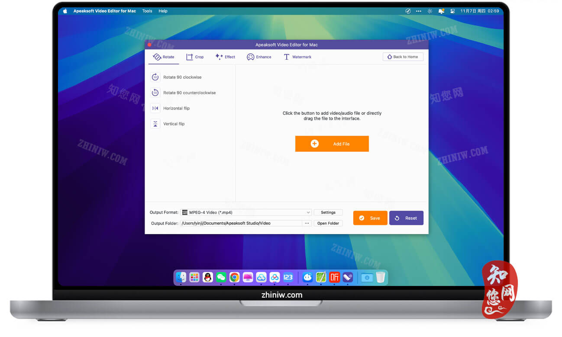Open the Trash in the dock
Screen dimensions: 562x337
pyautogui.click(x=380, y=277)
